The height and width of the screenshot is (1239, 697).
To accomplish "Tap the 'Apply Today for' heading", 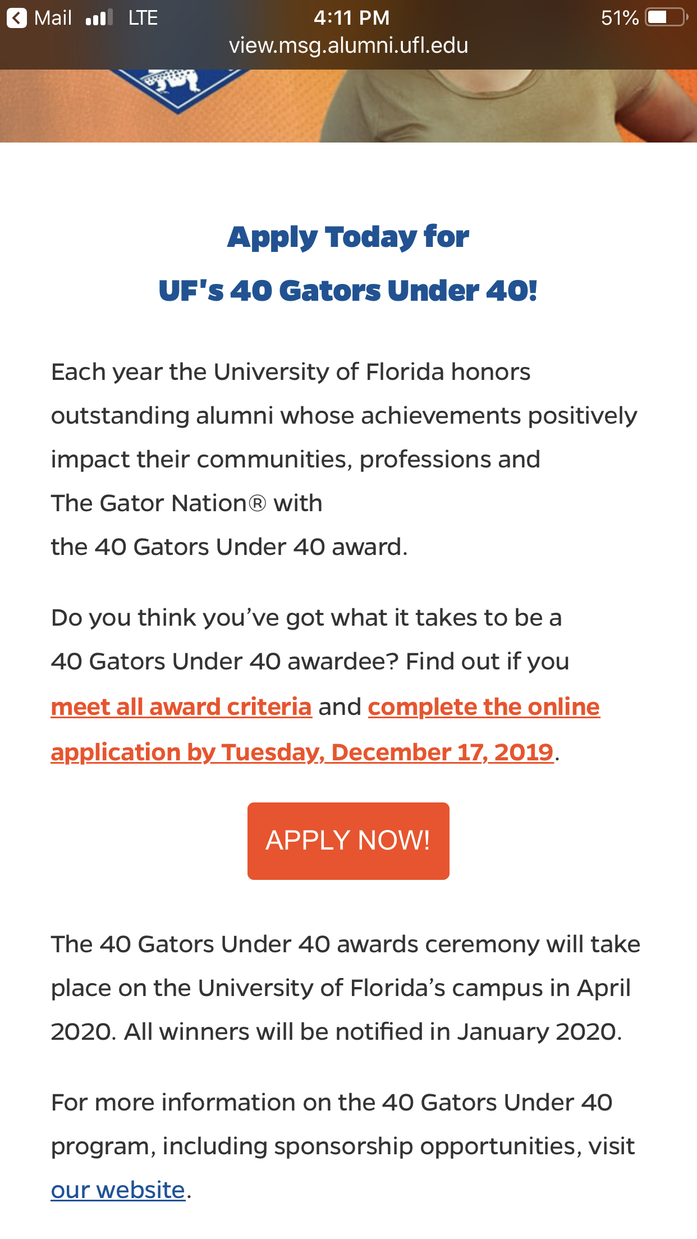I will (348, 236).
